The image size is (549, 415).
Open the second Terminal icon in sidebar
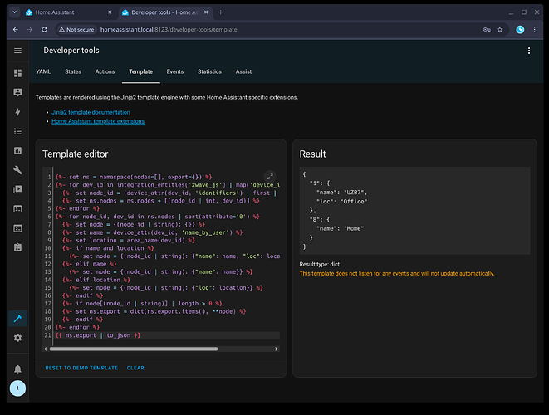pos(17,228)
